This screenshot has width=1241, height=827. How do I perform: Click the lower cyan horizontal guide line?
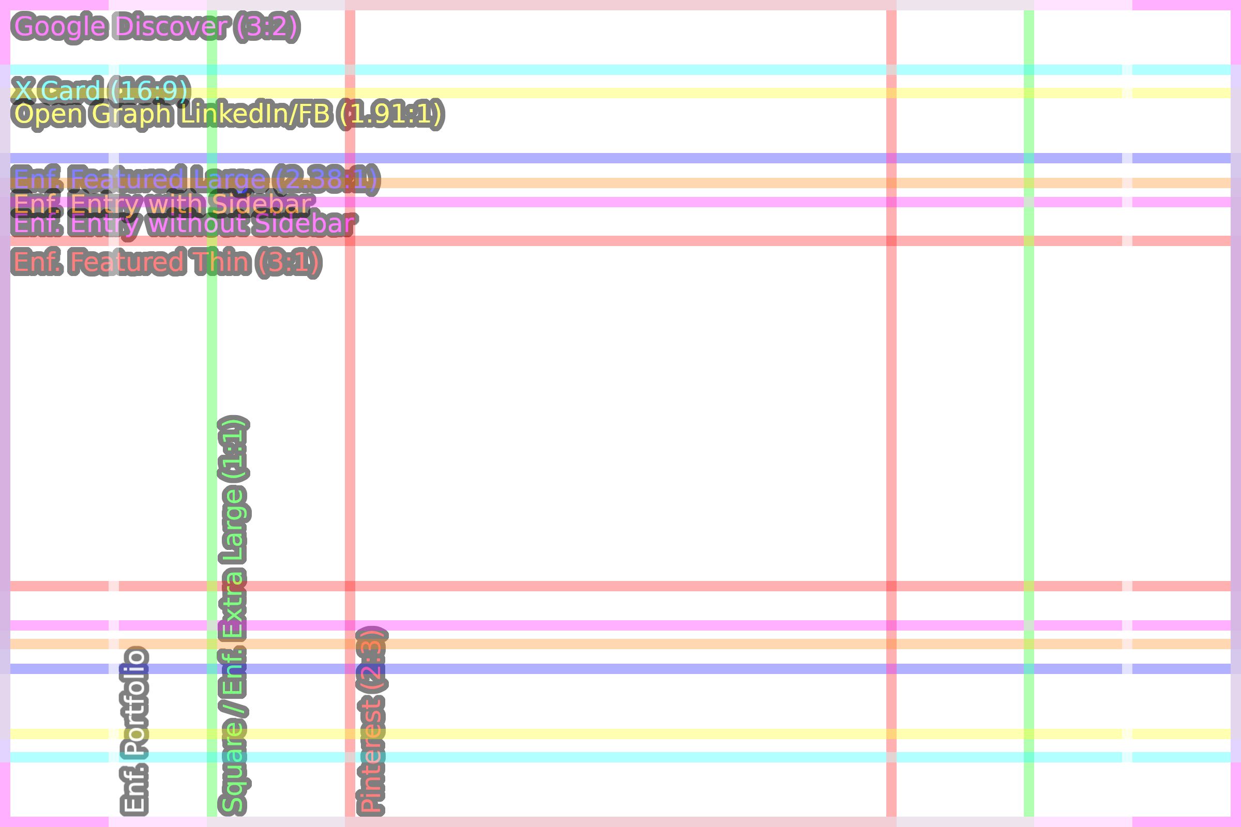633,757
